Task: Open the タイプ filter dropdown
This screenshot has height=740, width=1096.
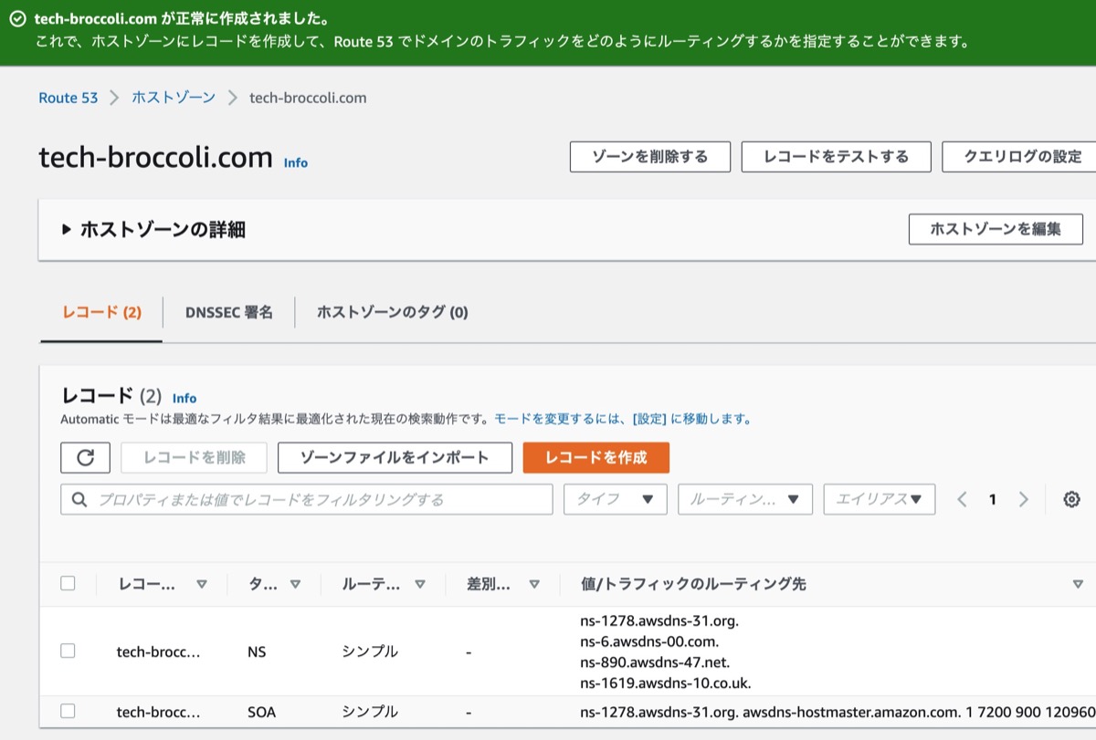Action: tap(615, 499)
